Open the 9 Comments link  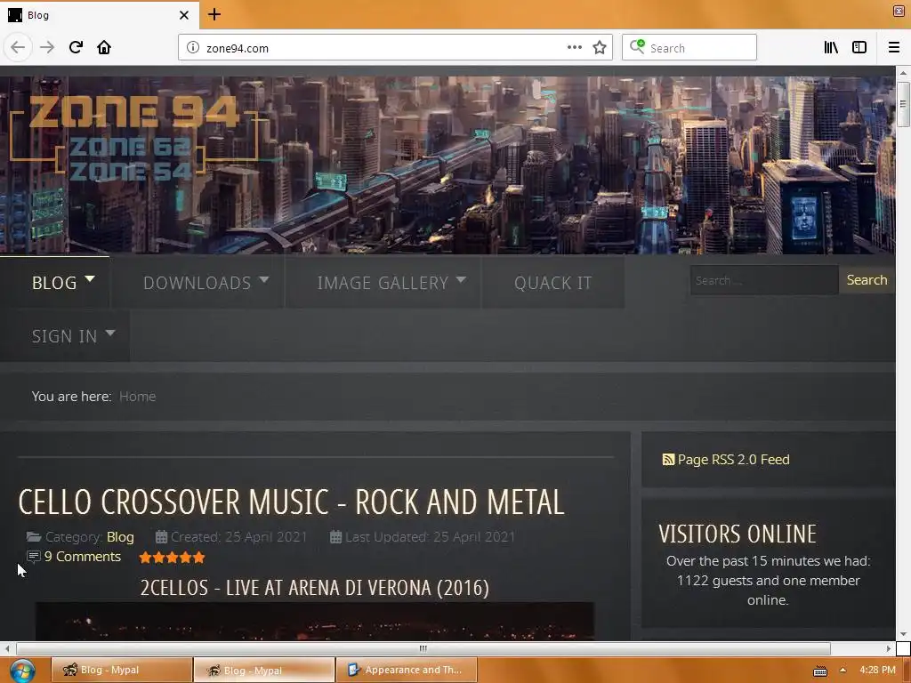pos(83,557)
